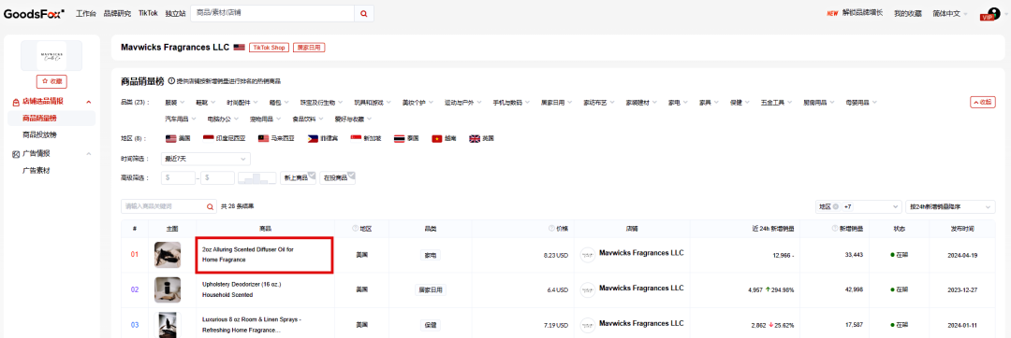Viewport: 1011px width, 338px height.
Task: Click the header 商品/素材/店铺 search box
Action: pyautogui.click(x=272, y=13)
